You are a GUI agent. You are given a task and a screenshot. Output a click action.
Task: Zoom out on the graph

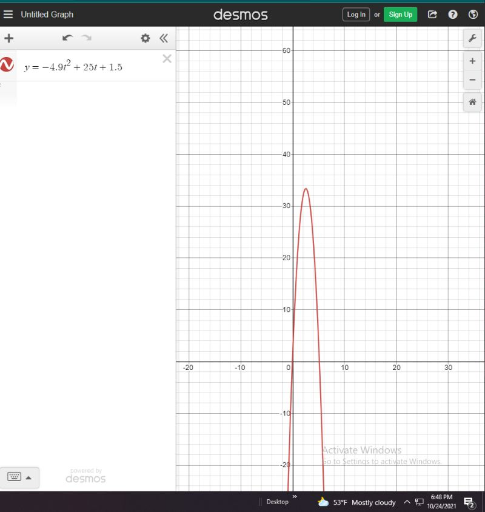472,80
